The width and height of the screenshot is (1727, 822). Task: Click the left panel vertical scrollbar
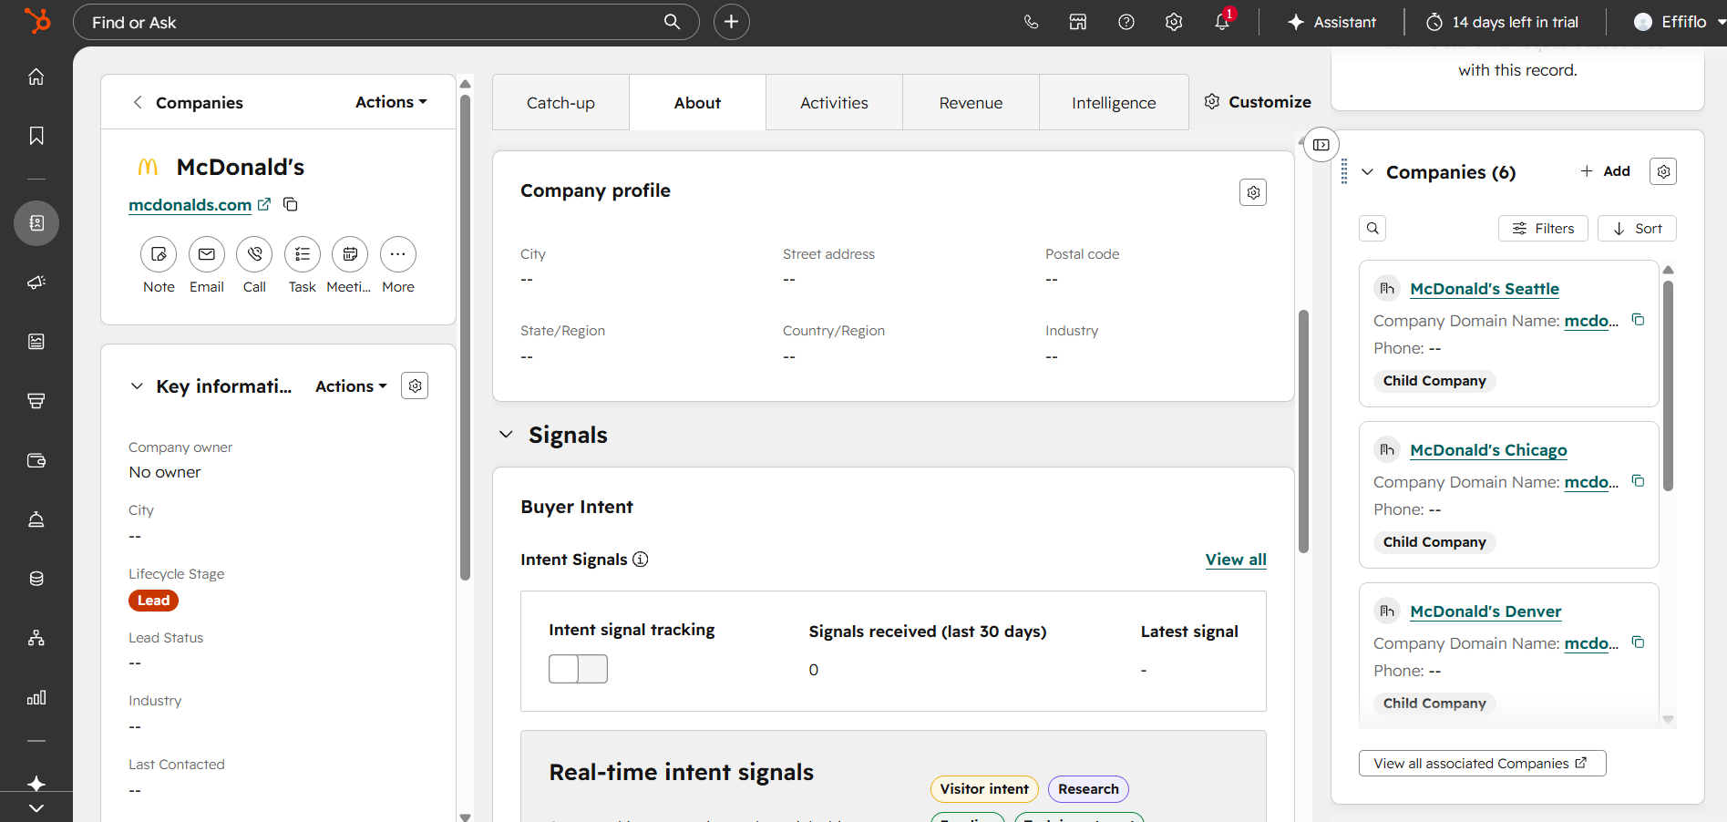point(466,337)
